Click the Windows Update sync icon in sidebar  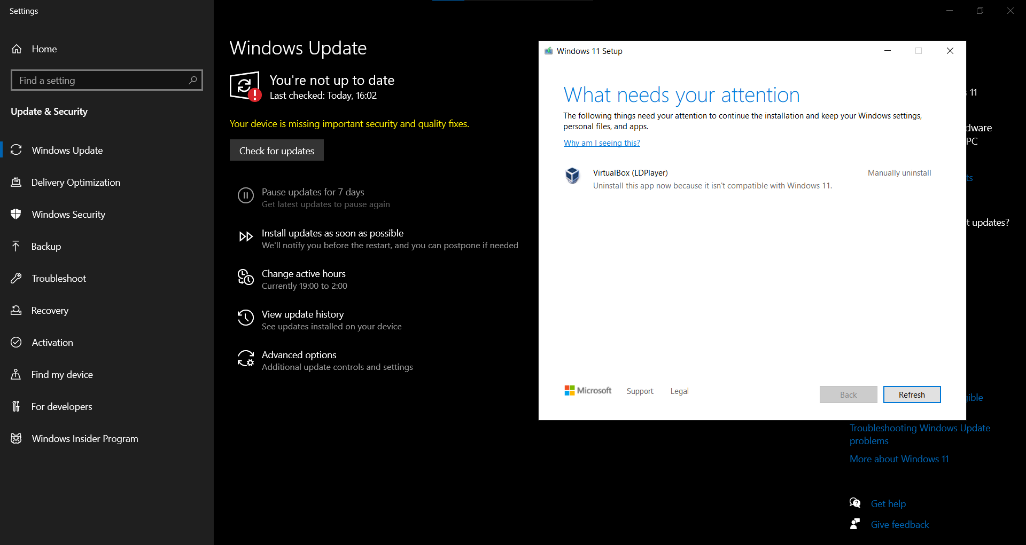coord(16,150)
